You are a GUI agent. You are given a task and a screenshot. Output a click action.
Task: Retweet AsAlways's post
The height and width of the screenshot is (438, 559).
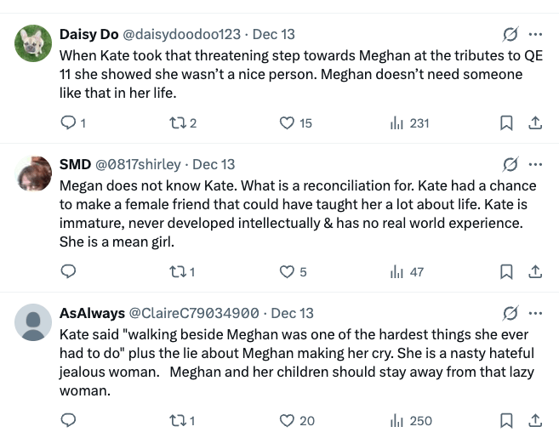click(181, 420)
